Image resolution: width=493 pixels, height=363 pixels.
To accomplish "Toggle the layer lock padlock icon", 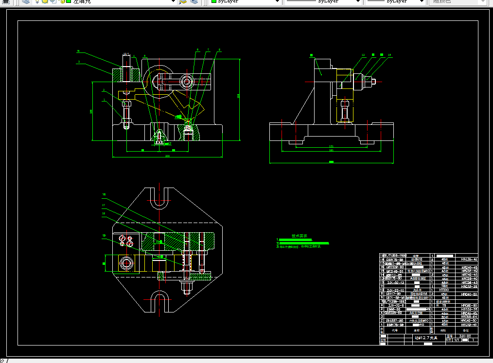I will (x=62, y=1).
